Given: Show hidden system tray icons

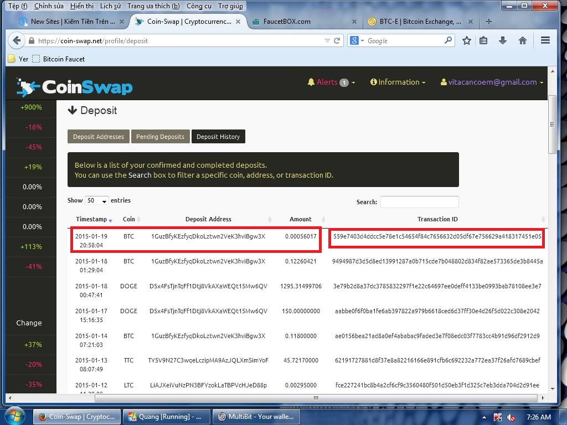Looking at the screenshot, I should [484, 417].
